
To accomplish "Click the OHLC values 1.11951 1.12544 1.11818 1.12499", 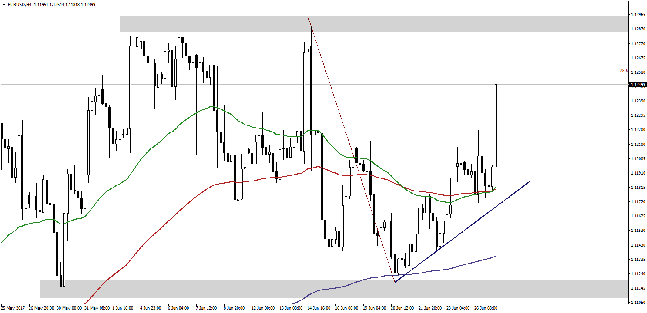I will click(x=64, y=5).
